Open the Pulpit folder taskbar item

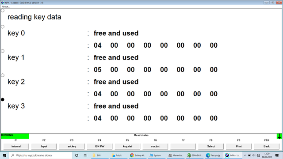pyautogui.click(x=119, y=155)
